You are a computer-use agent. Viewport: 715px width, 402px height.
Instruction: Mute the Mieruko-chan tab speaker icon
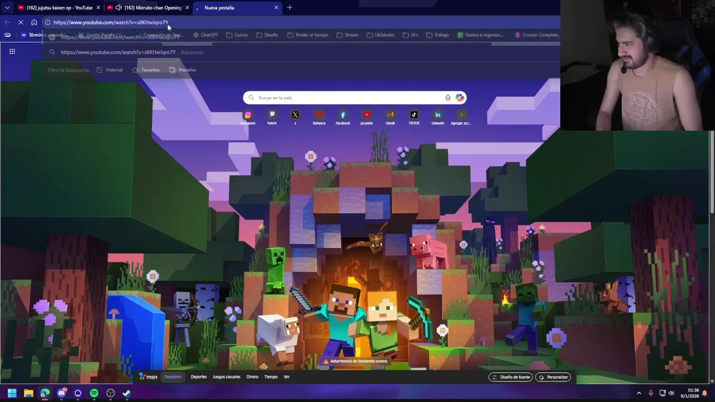pyautogui.click(x=118, y=8)
